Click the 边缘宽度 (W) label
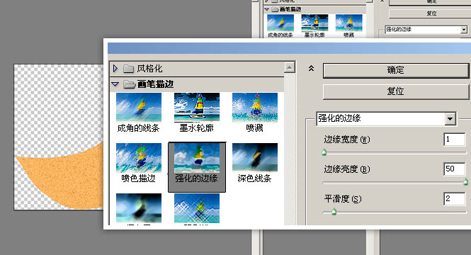471x255 pixels. pyautogui.click(x=347, y=140)
